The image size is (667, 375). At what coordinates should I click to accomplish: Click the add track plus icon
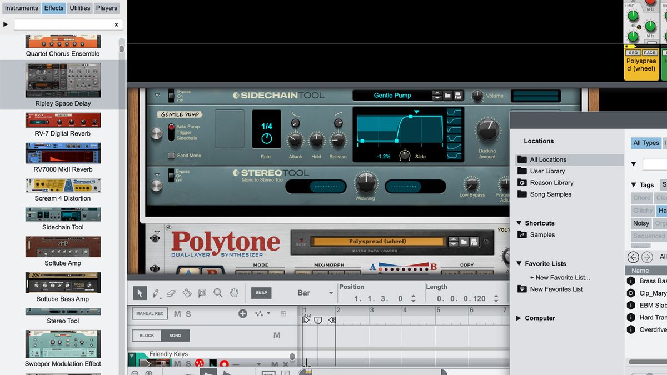coord(243,313)
